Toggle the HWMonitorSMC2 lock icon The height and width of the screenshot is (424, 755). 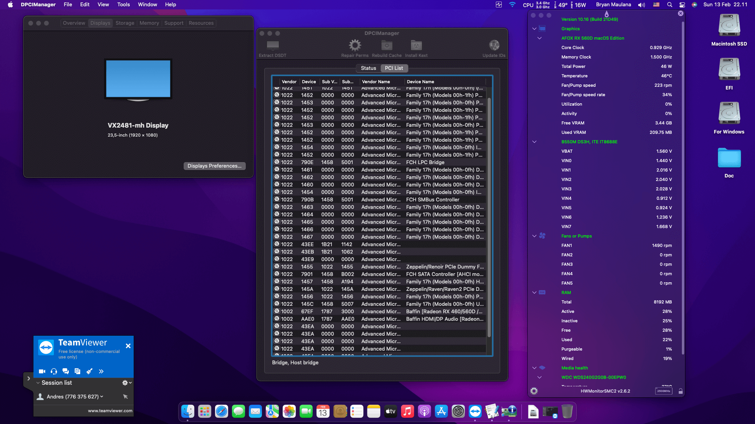tap(680, 391)
